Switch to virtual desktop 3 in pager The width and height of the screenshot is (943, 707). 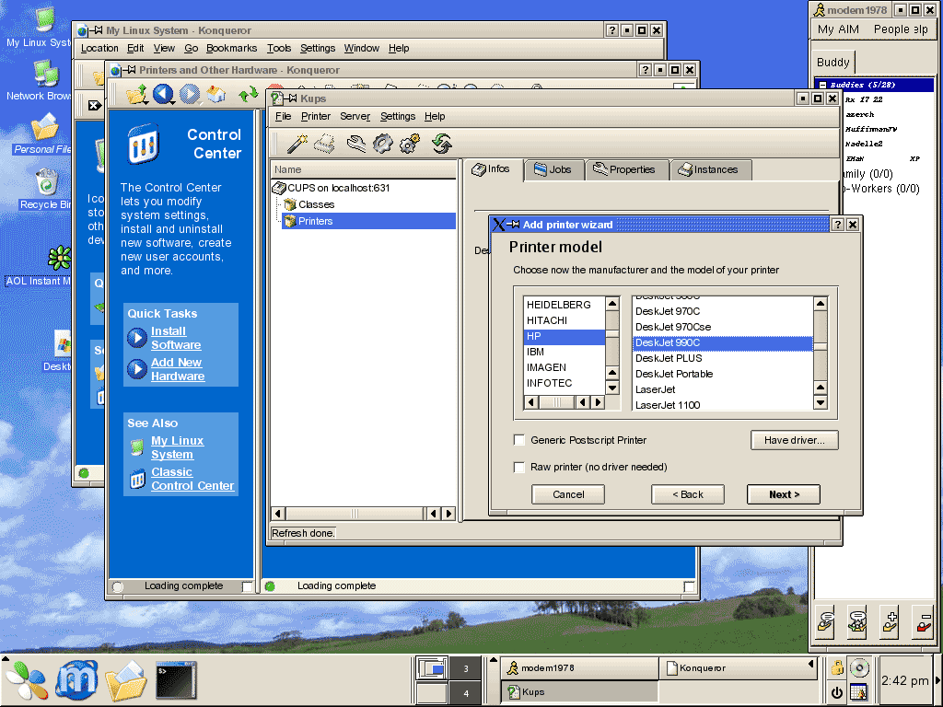point(466,668)
